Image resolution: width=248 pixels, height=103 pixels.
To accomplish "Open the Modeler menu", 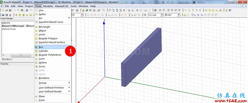I will click(48, 6).
